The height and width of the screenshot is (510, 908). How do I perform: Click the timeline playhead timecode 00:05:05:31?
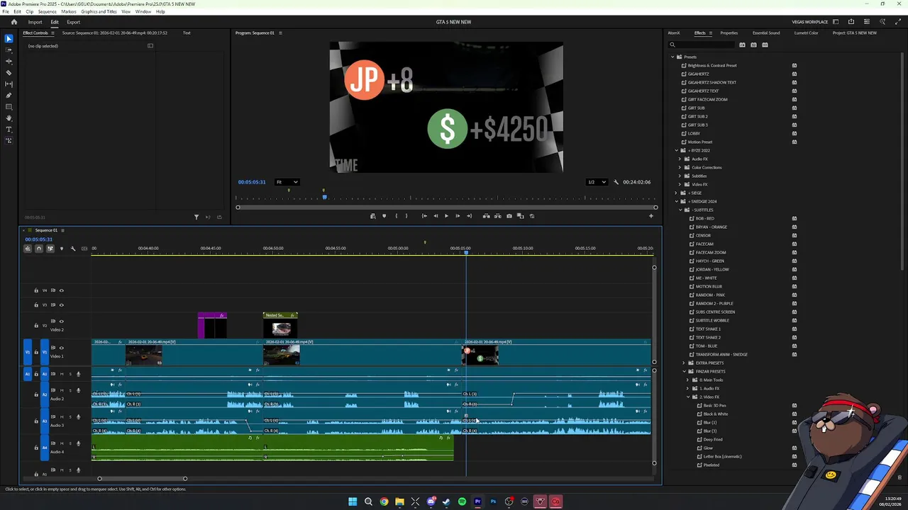point(38,239)
